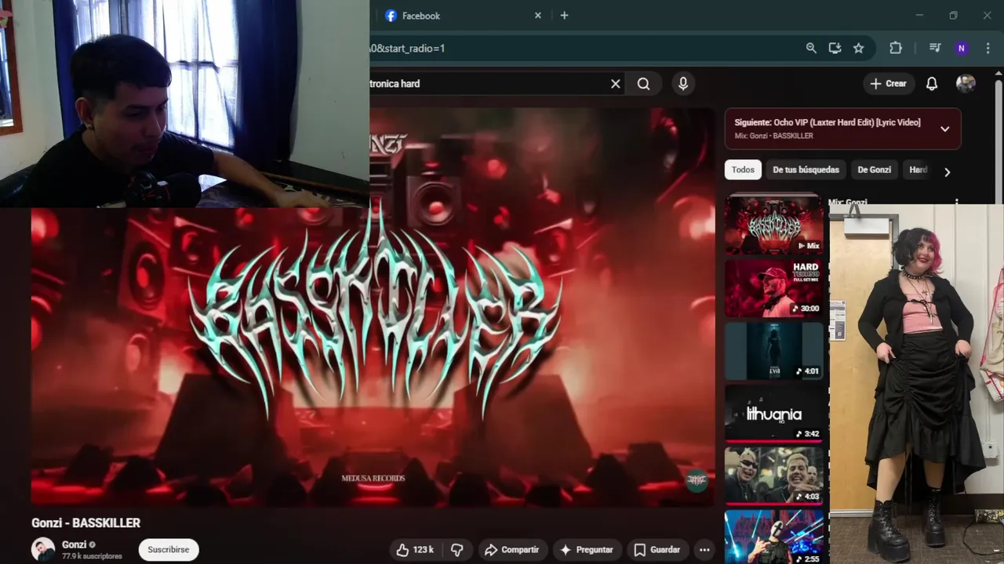Screen dimensions: 1004x564
Task: Open the 4:03 two men video thumbnail
Action: [x=774, y=476]
